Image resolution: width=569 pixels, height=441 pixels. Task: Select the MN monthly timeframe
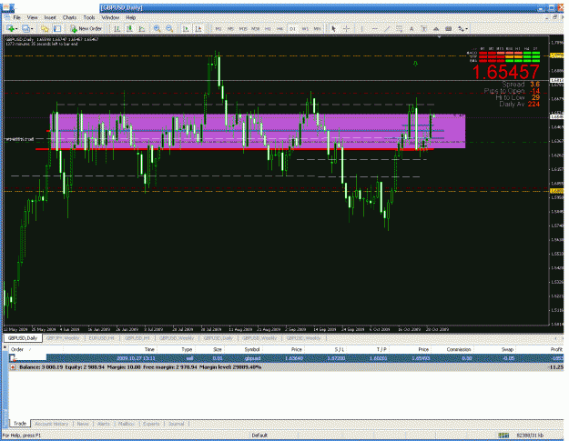click(x=317, y=28)
